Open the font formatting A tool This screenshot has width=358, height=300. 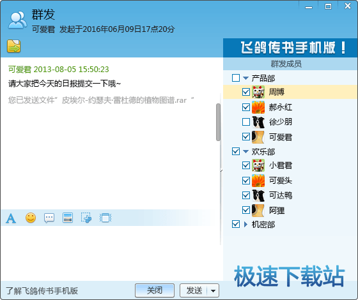coord(11,218)
